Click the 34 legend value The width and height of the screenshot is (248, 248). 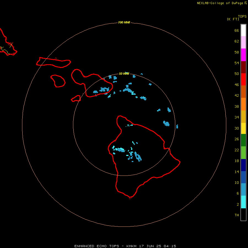click(x=237, y=117)
